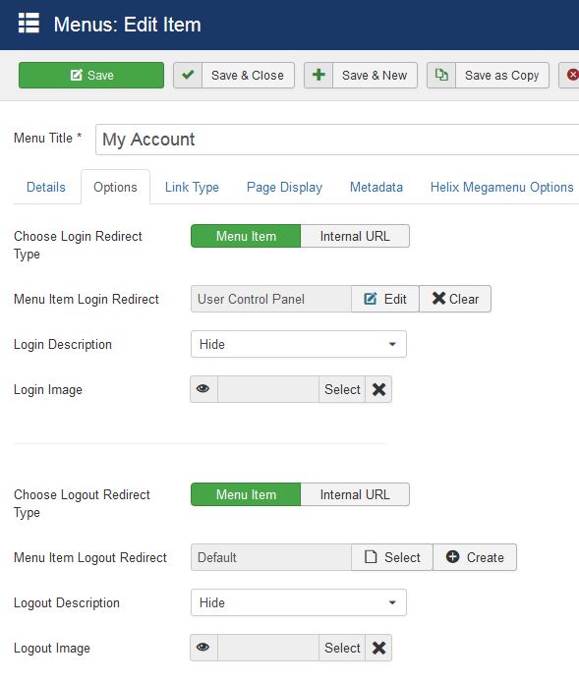The image size is (579, 683).
Task: Set login redirect type to Internal URL
Action: (x=355, y=236)
